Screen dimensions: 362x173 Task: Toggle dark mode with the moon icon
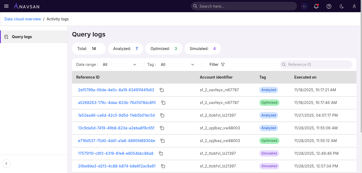(341, 6)
